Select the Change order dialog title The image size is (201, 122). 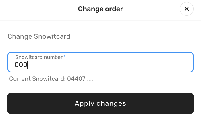pos(100,9)
